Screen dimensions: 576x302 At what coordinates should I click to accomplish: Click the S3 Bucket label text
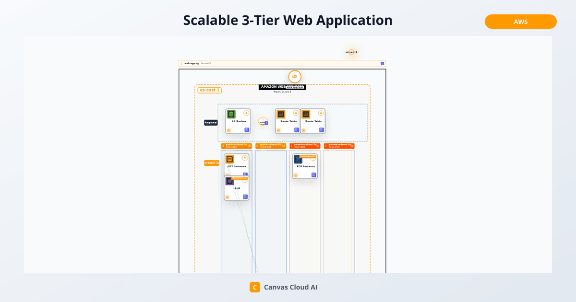click(239, 121)
